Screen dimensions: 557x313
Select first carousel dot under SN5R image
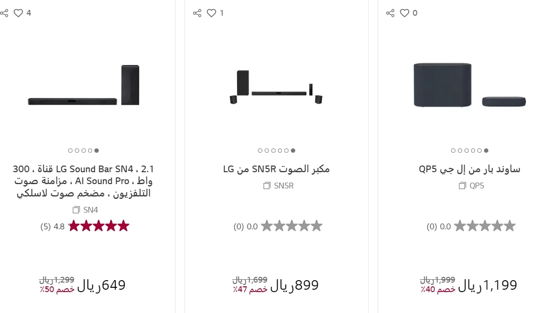260,150
